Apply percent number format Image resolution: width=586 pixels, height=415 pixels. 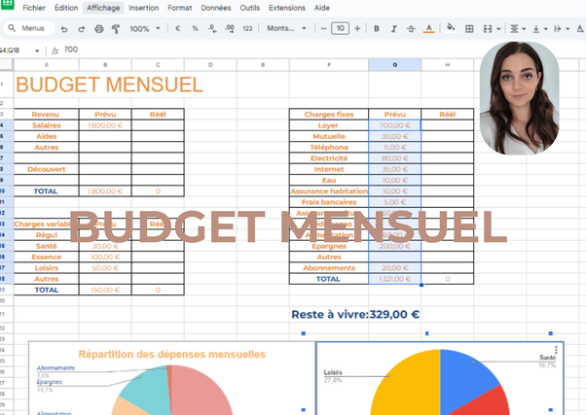point(195,28)
